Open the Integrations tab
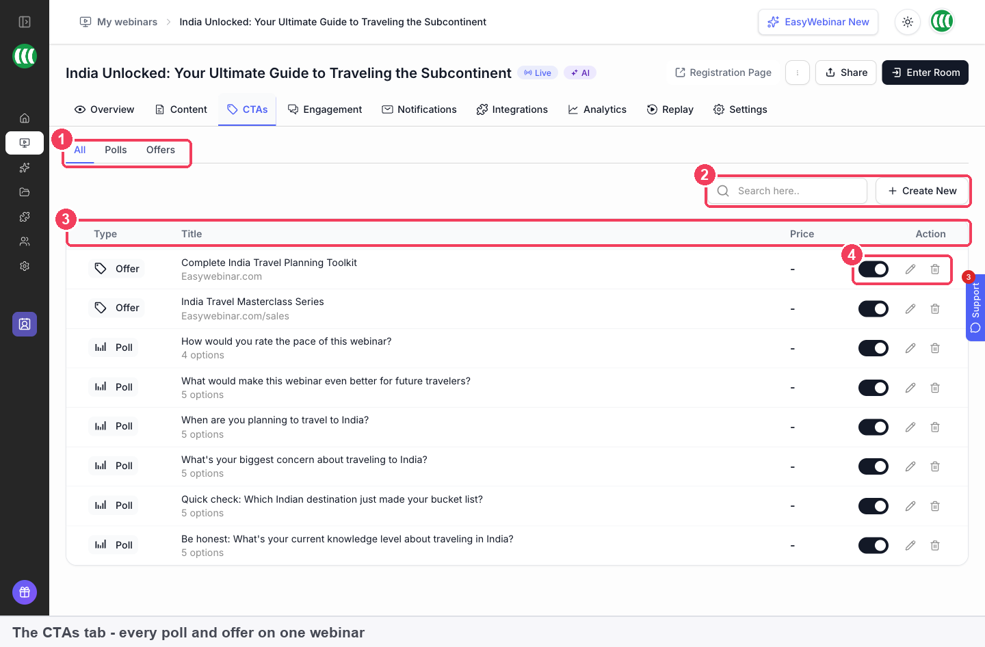 [512, 109]
